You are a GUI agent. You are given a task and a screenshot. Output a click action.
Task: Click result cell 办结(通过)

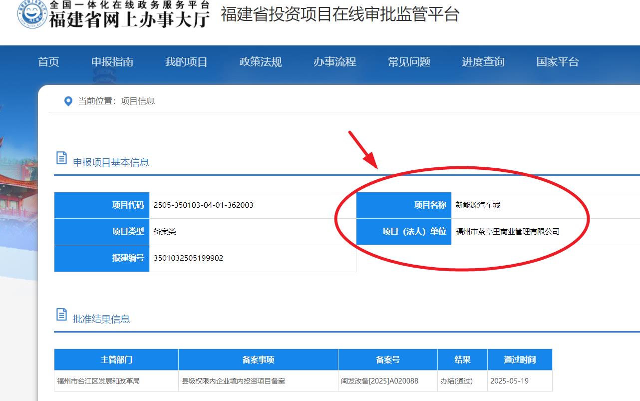pos(462,381)
